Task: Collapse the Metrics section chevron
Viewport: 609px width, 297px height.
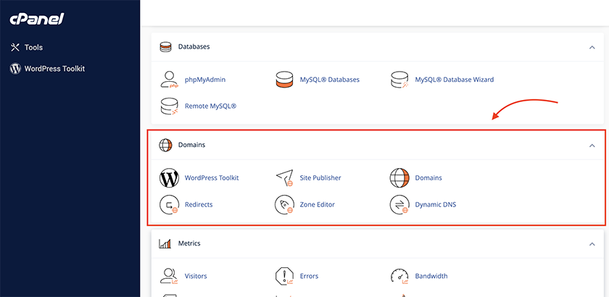Action: pyautogui.click(x=592, y=244)
